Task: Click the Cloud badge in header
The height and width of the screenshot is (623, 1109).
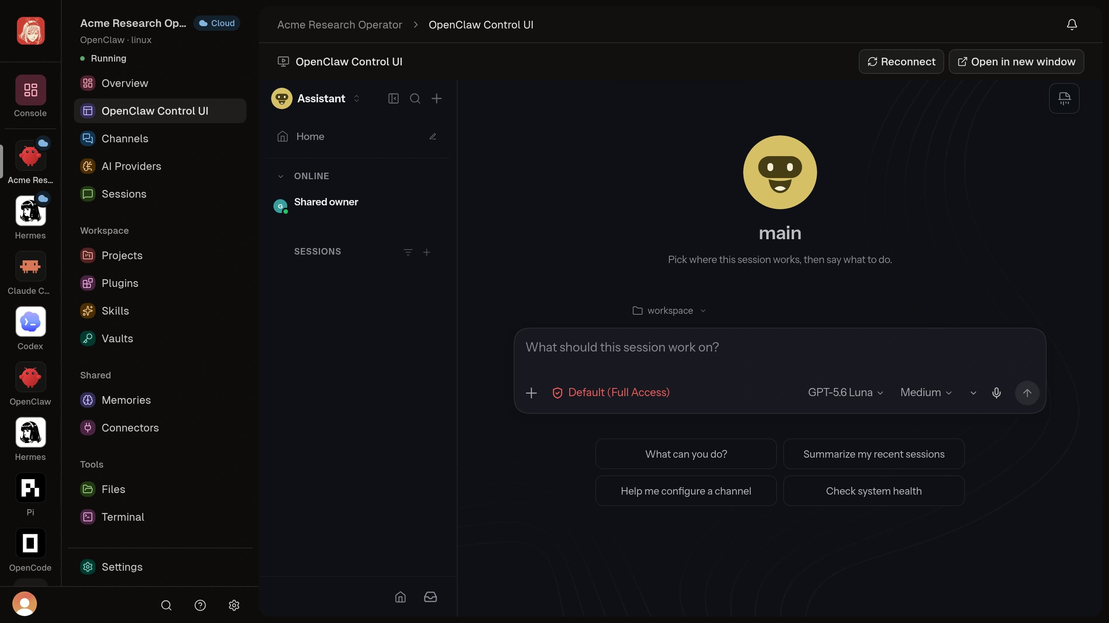Action: 216,23
